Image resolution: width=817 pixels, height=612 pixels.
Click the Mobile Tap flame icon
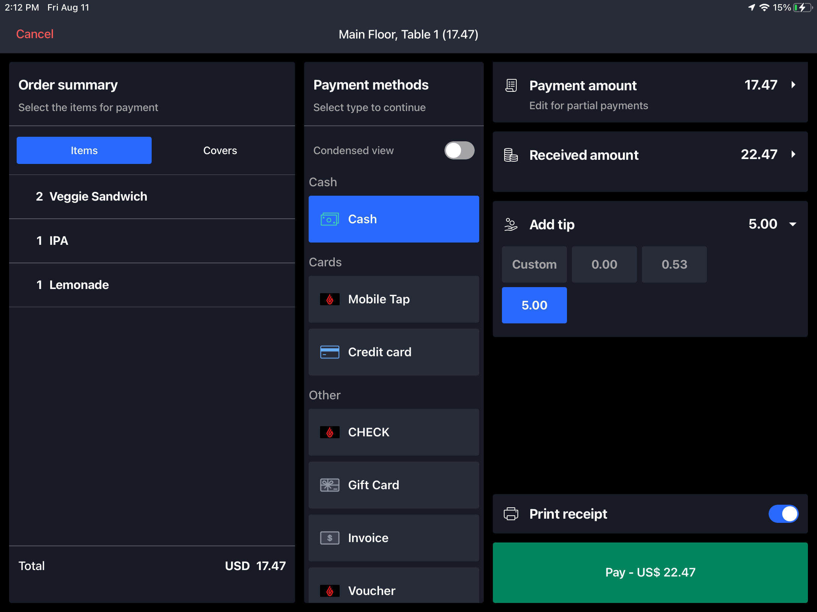coord(329,299)
